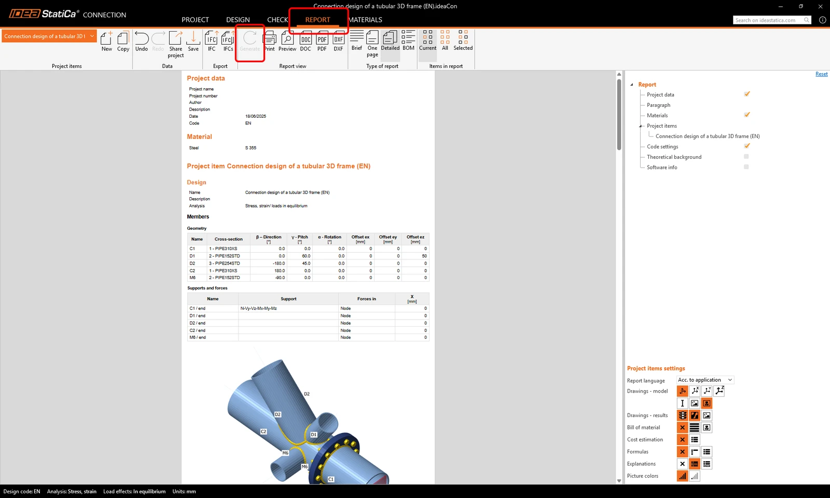Screen dimensions: 830x498
Task: Select 'Connection design of a tubular 3D frame (EN)' tree item
Action: (708, 136)
